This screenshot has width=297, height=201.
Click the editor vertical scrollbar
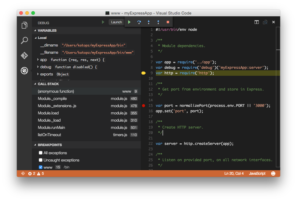(278, 97)
